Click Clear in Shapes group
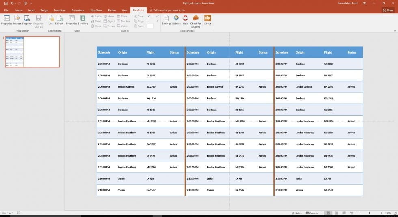The width and height of the screenshot is (398, 217). (x=139, y=17)
